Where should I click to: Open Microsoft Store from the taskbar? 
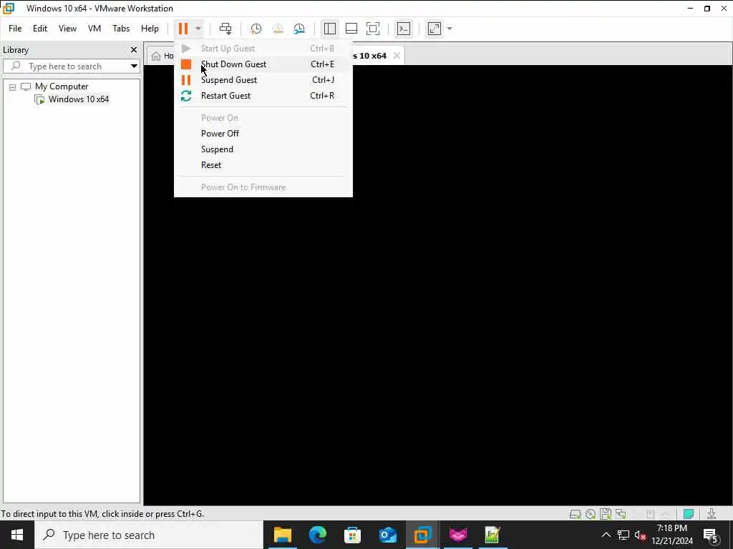click(x=352, y=535)
